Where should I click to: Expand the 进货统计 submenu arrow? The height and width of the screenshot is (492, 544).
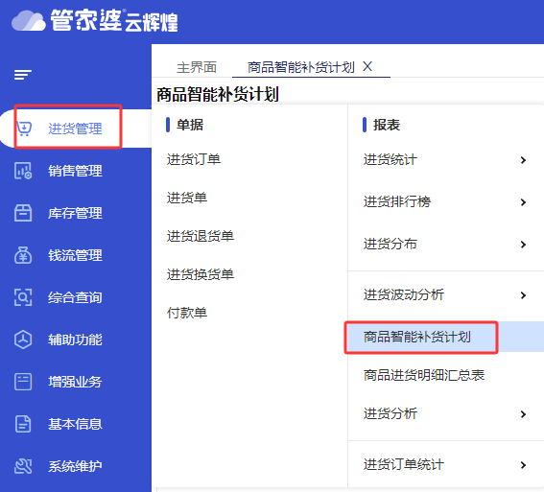click(x=524, y=160)
